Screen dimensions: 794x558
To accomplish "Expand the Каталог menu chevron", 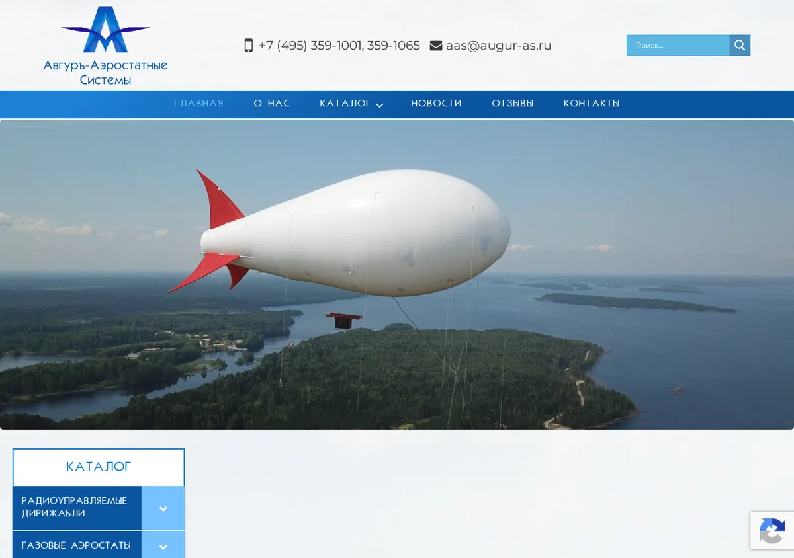I will [x=380, y=105].
